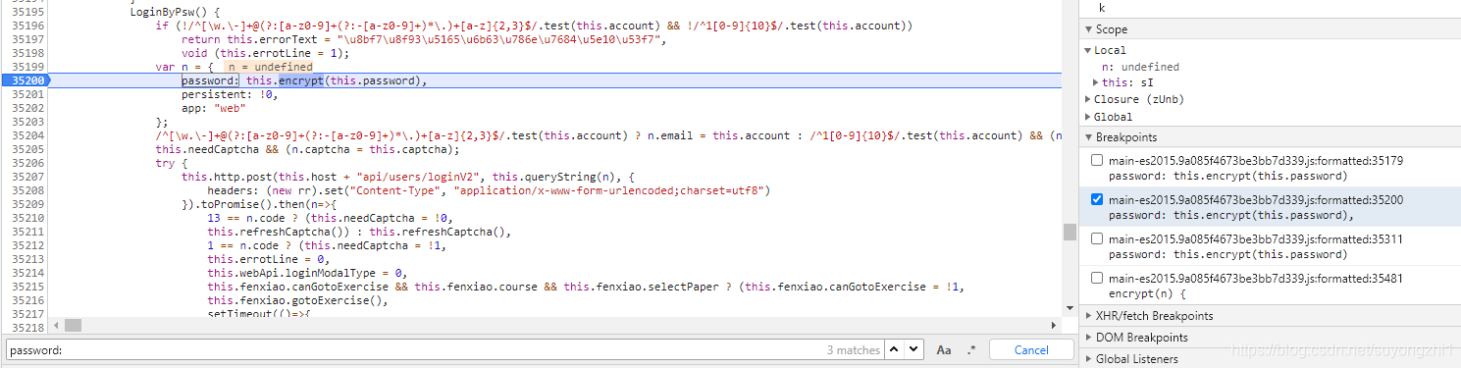Click 'n = undefined' inline value hint

[x=271, y=67]
